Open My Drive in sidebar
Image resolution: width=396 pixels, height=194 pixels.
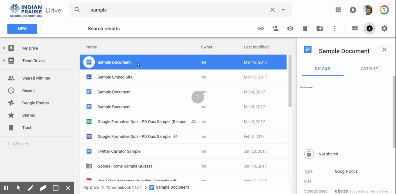pyautogui.click(x=30, y=48)
